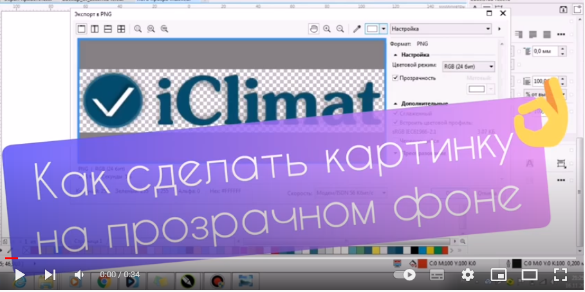Open the % от вы... dropdown in the docker
This screenshot has width=585, height=292.
(545, 94)
